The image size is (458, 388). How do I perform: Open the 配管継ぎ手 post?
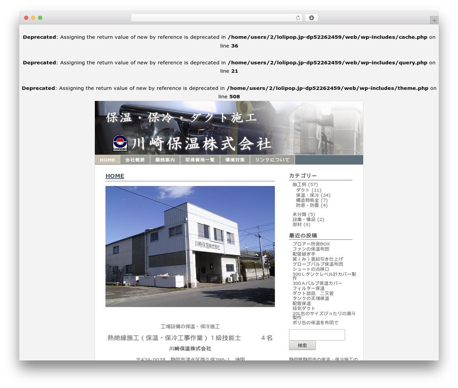[304, 254]
